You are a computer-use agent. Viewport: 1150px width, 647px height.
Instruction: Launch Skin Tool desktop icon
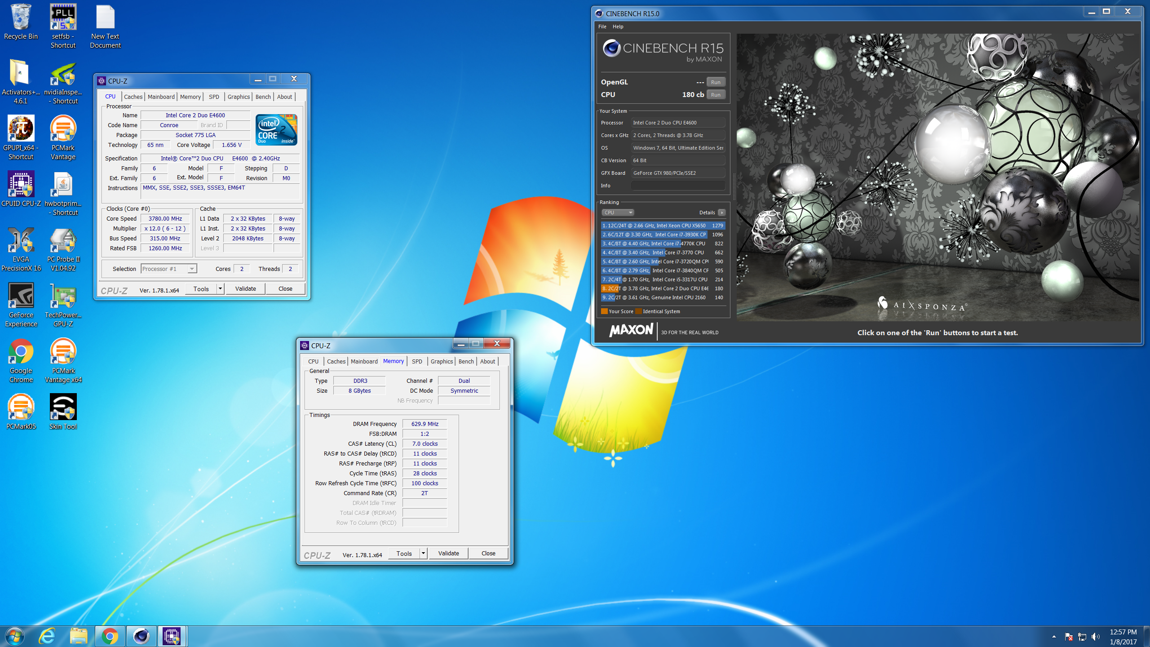tap(63, 412)
